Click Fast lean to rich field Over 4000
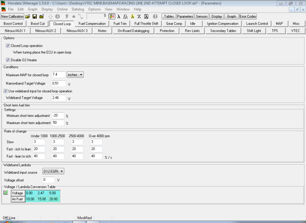The image size is (306, 223). click(96, 156)
